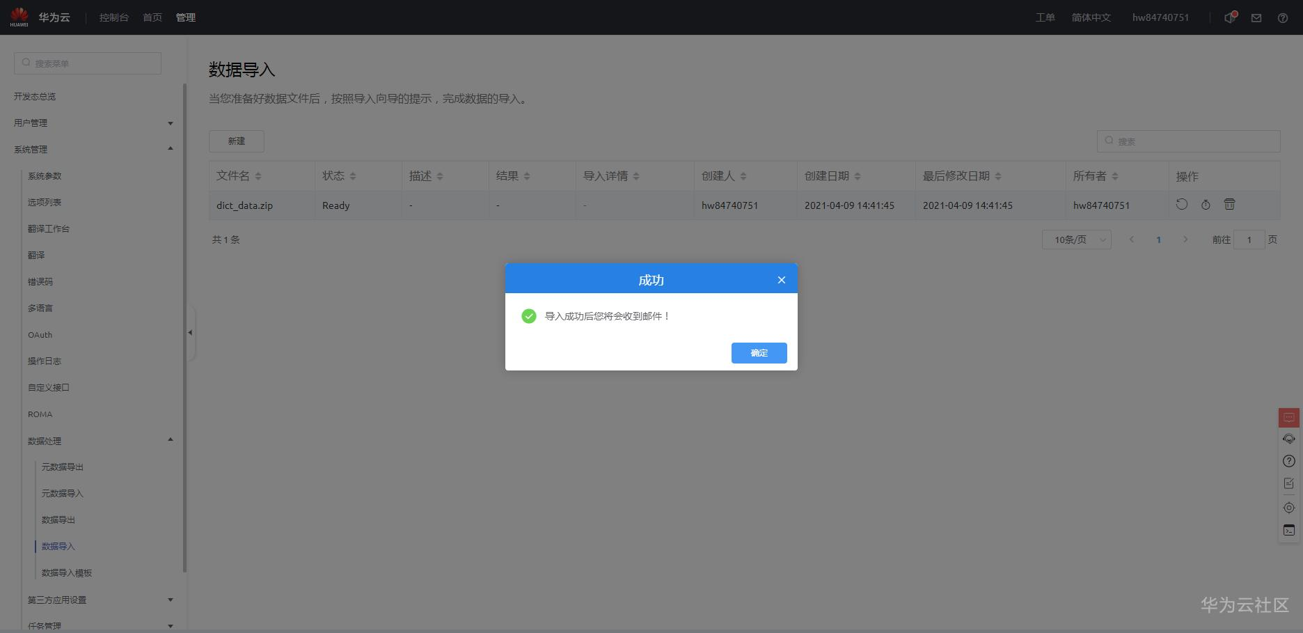The image size is (1303, 633).
Task: Sort the table by 状态 column
Action: pos(353,176)
